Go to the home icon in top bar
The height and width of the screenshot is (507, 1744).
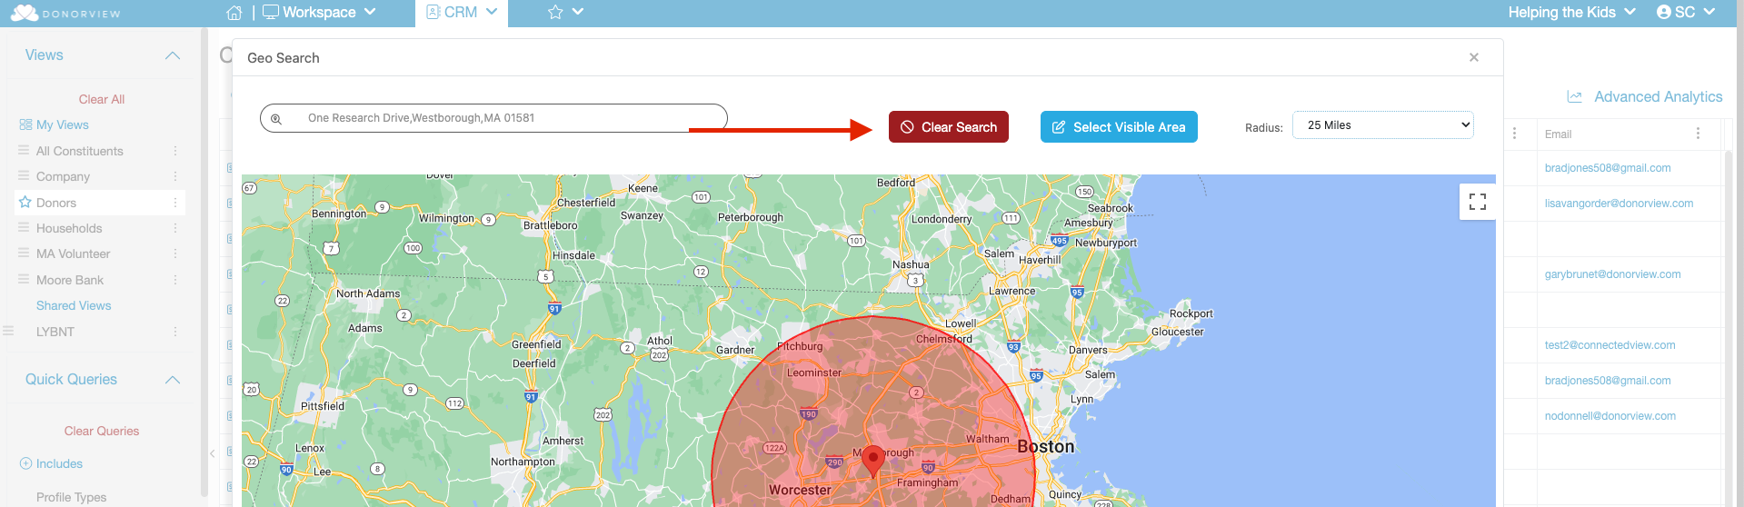234,13
